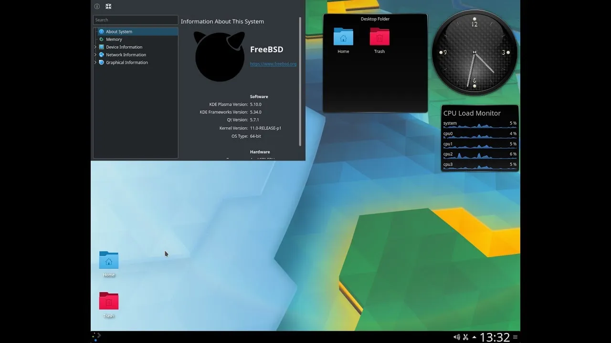Click the scrollbar in the information pane
611x343 pixels.
300,81
